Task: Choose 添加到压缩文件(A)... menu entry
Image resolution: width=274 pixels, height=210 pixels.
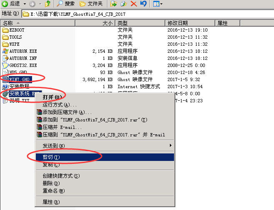Action: (105, 112)
